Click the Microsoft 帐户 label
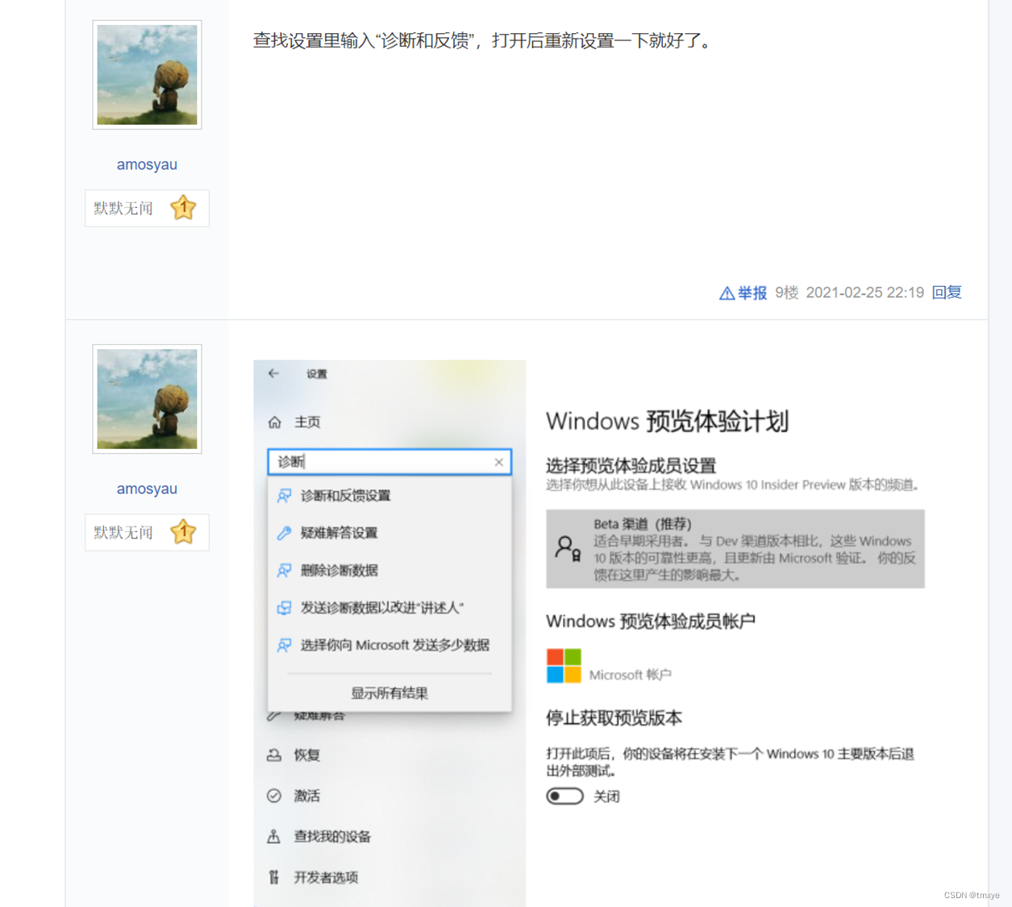 click(631, 675)
